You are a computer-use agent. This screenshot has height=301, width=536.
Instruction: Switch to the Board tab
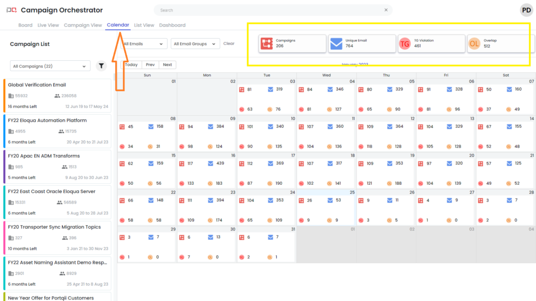tap(25, 25)
